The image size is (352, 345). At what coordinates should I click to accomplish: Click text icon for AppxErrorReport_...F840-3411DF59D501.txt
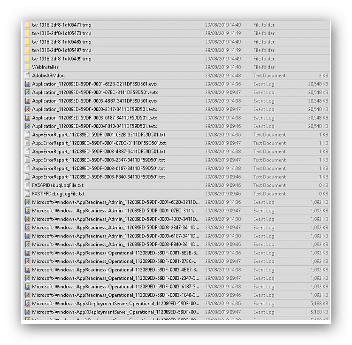[x=27, y=177]
